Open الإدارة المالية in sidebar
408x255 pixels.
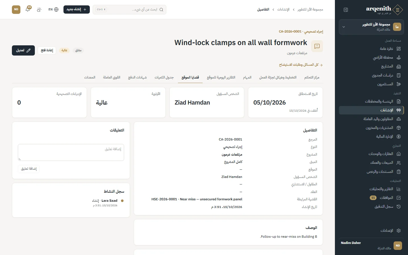(371, 137)
